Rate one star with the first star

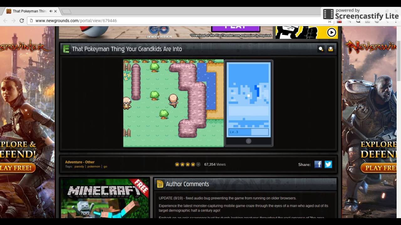pyautogui.click(x=177, y=164)
